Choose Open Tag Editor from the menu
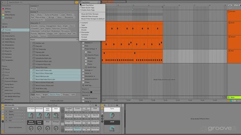 (92, 5)
